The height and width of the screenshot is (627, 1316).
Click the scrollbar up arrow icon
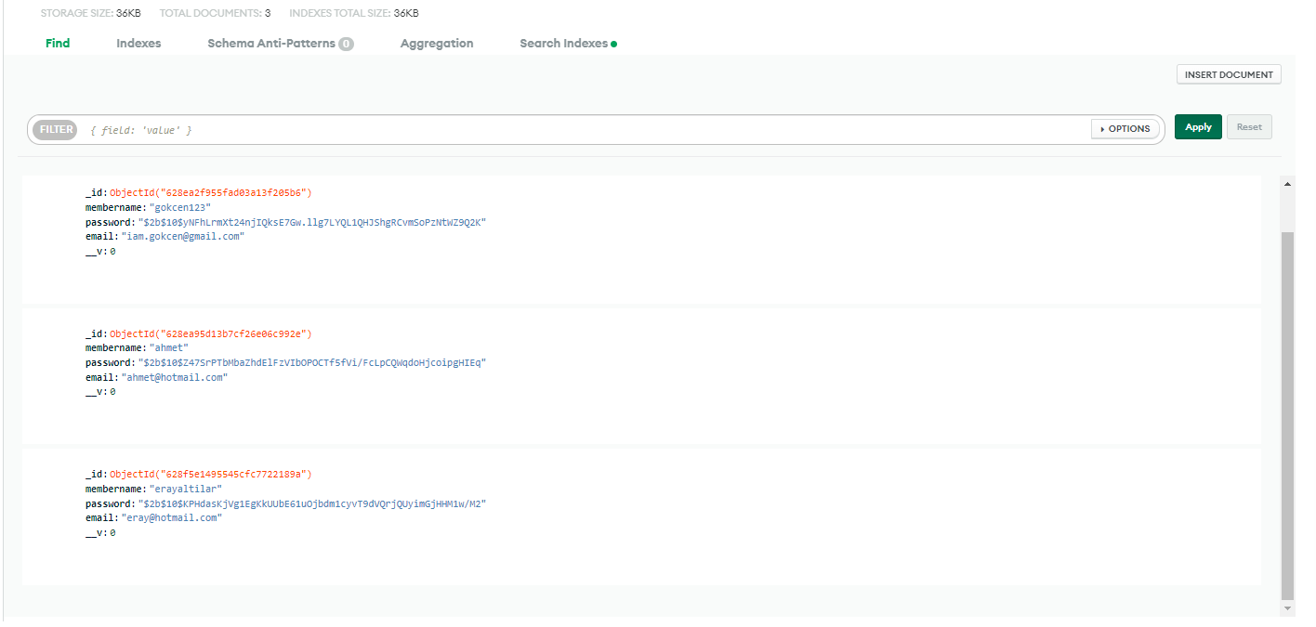click(x=1286, y=183)
